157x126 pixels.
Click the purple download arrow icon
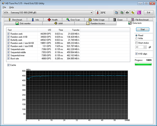click(x=139, y=13)
